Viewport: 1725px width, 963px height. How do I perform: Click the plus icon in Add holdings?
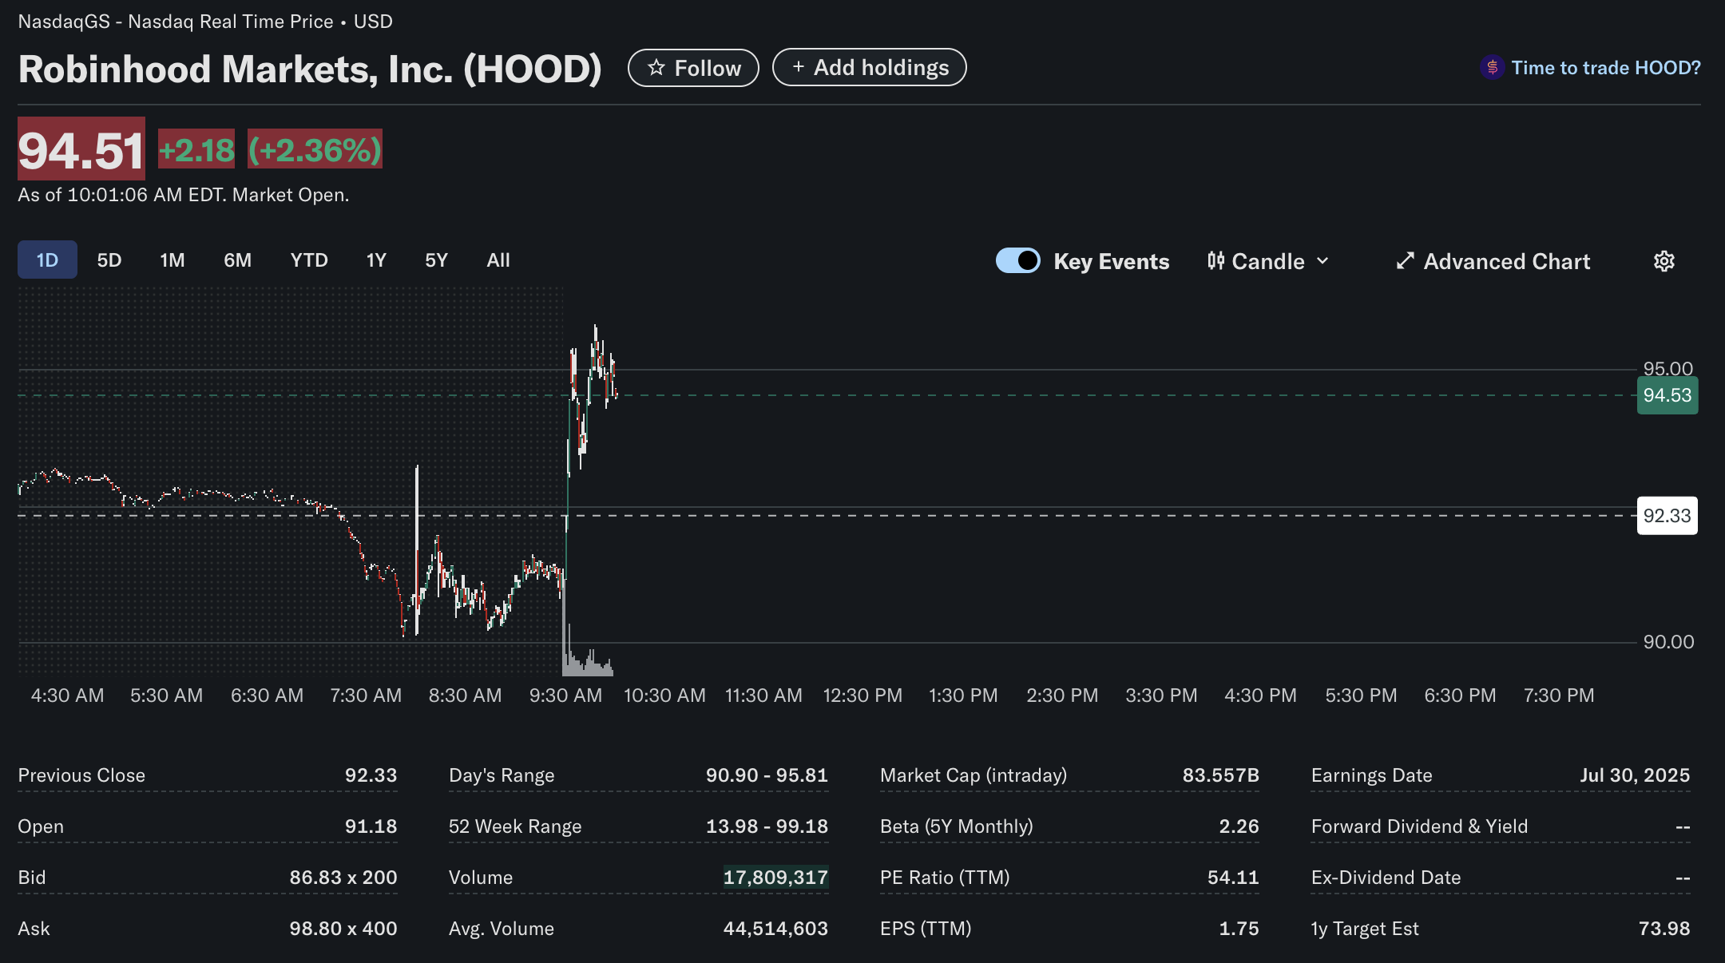tap(798, 67)
